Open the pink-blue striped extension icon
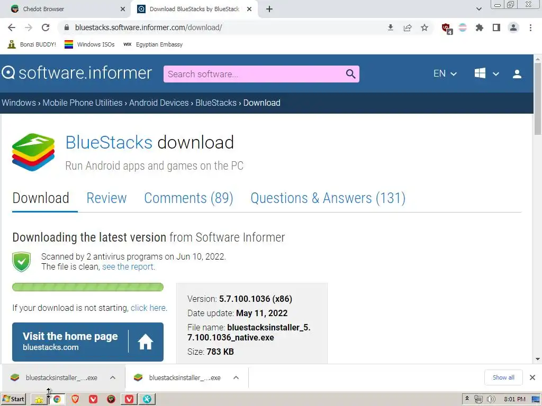This screenshot has width=542, height=406. pos(463,27)
